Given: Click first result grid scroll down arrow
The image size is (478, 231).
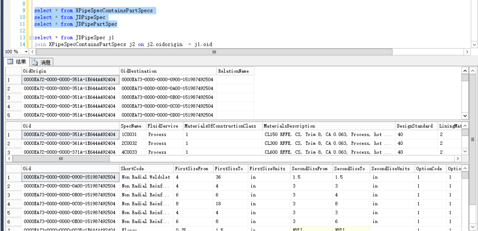Looking at the screenshot, I should 465,116.
